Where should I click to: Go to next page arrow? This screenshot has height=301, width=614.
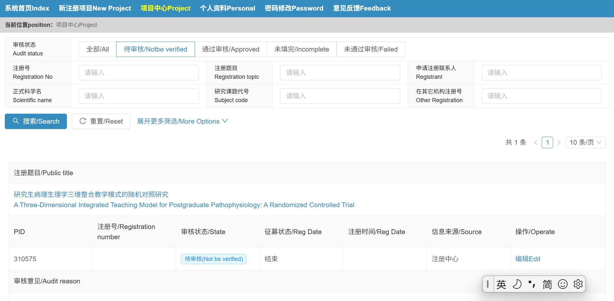pyautogui.click(x=559, y=142)
